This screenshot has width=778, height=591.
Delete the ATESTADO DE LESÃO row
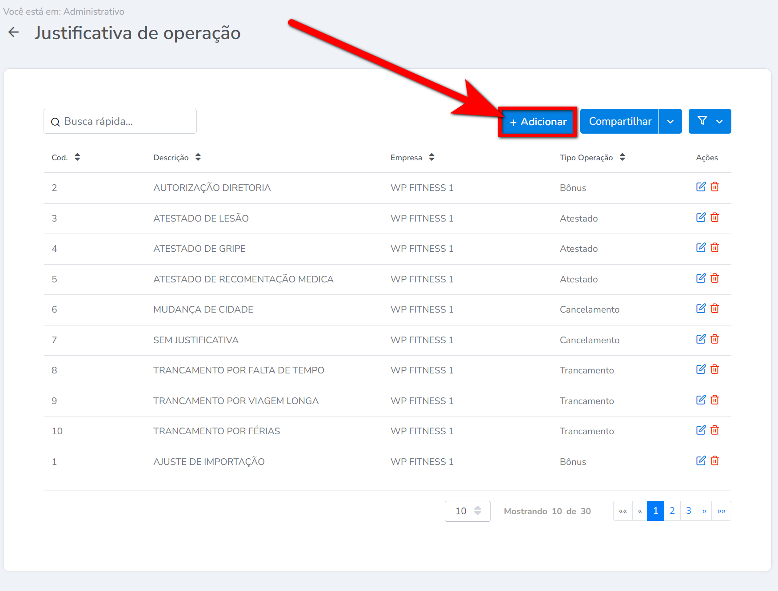pyautogui.click(x=714, y=218)
